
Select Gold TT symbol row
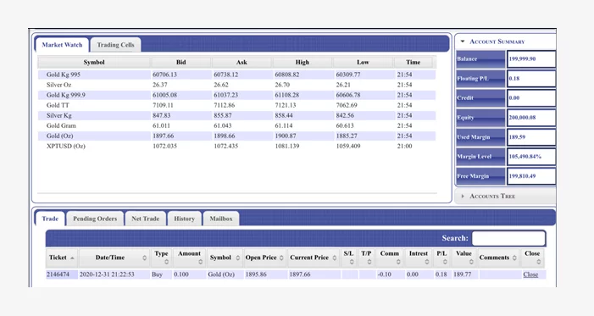coord(236,105)
